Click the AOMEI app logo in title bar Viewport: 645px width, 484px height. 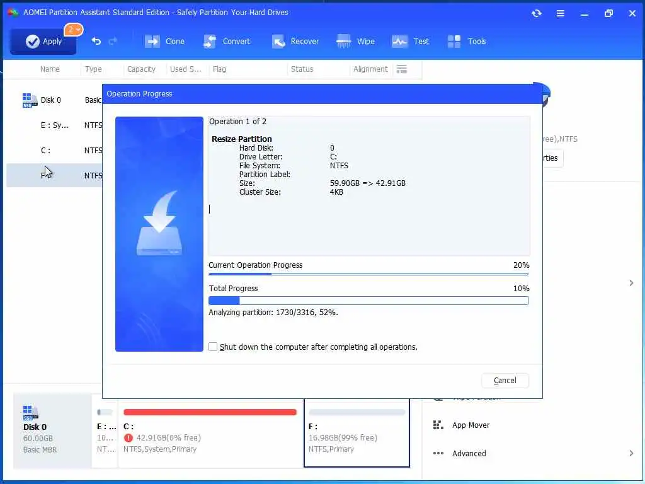point(13,13)
